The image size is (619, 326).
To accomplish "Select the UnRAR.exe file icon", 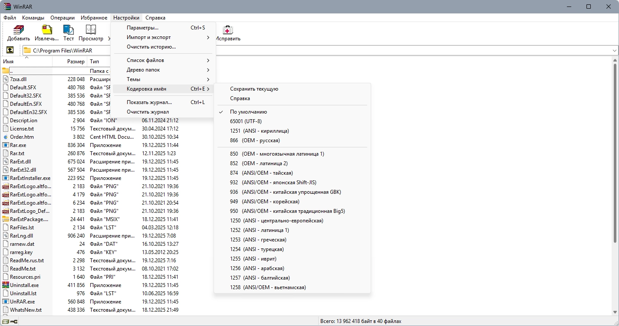I will point(6,302).
